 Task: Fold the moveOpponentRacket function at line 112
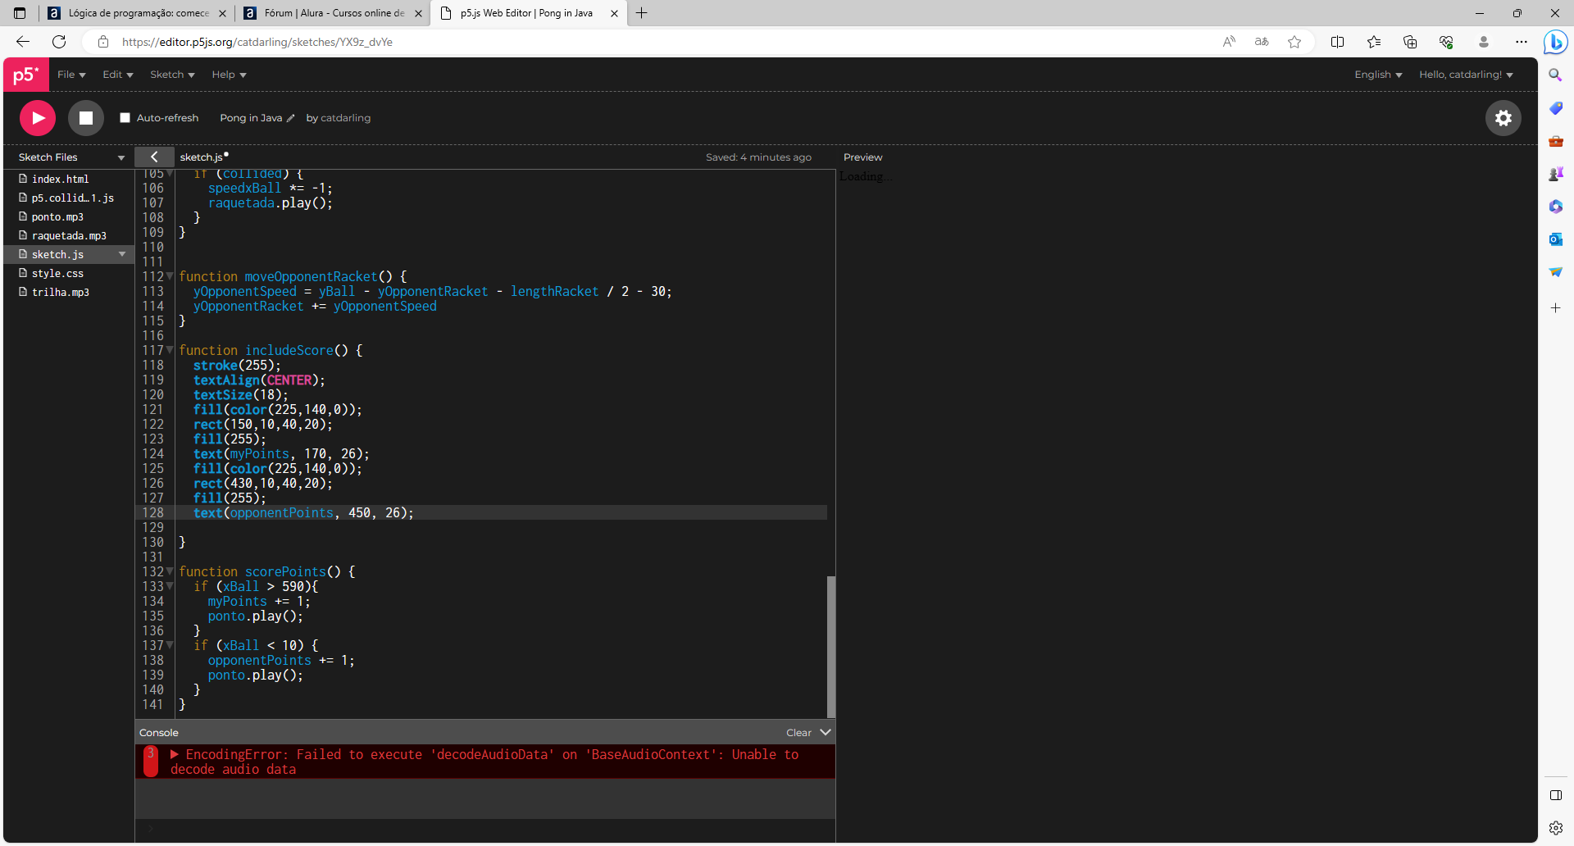pos(170,276)
